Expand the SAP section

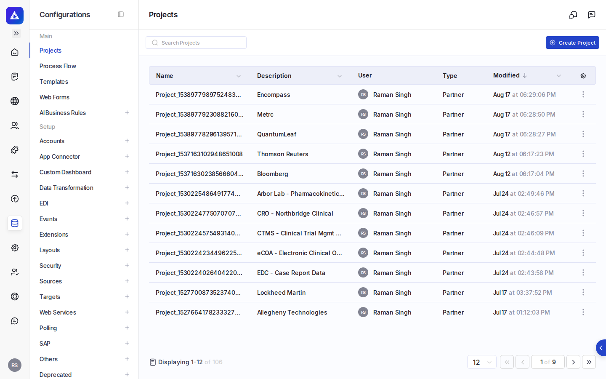click(127, 343)
